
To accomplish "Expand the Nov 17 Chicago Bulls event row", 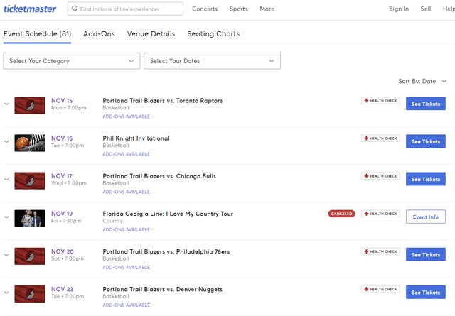I will tap(6, 179).
